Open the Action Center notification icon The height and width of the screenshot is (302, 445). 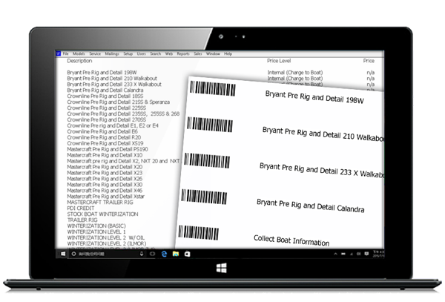coord(366,254)
